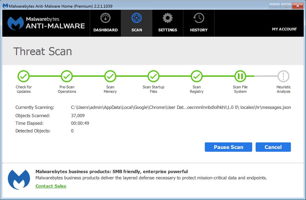The image size is (306, 200).
Task: Click the Malwarebytes logo in bottom banner
Action: [x=19, y=180]
